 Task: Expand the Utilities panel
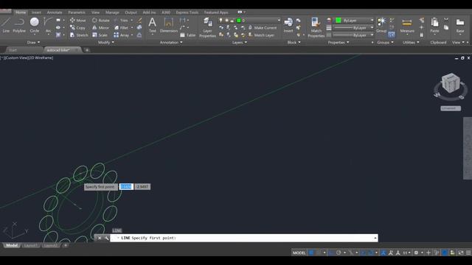click(x=411, y=43)
